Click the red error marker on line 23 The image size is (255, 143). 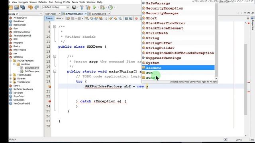pyautogui.click(x=49, y=101)
